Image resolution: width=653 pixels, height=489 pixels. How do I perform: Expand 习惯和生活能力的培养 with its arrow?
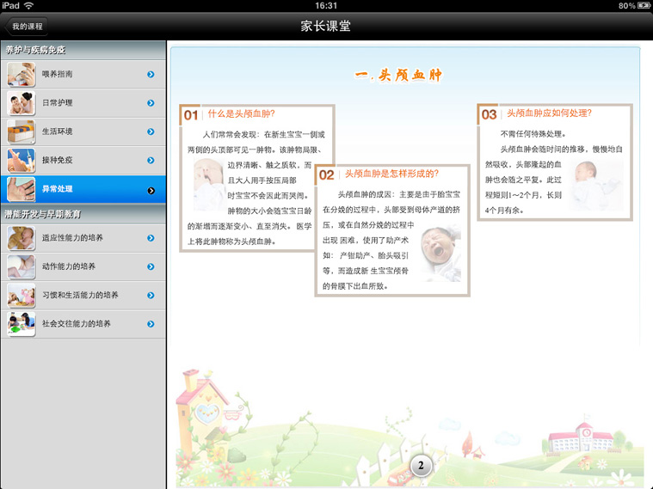(x=151, y=296)
